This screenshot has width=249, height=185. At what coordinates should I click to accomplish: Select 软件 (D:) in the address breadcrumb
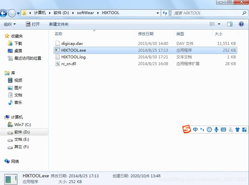pyautogui.click(x=61, y=13)
